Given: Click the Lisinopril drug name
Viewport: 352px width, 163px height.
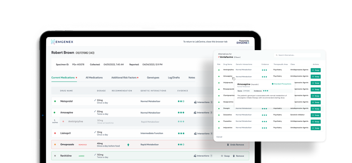Looking at the screenshot, I should 65,133.
